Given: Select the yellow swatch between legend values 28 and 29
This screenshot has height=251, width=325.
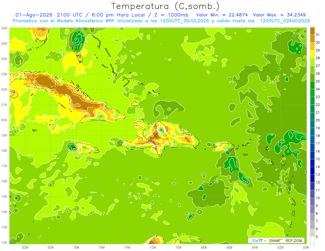Looking at the screenshot, I should pyautogui.click(x=313, y=54).
